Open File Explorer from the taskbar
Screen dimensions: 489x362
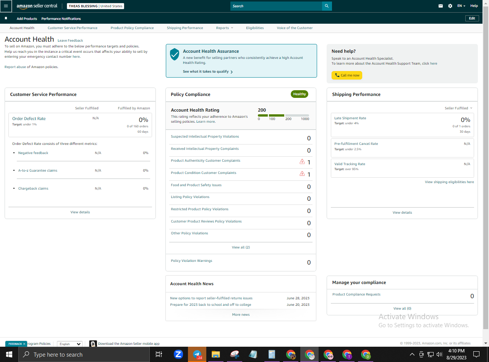tap(216, 354)
